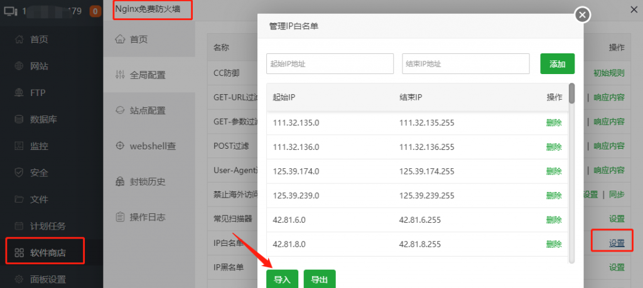Image resolution: width=643 pixels, height=288 pixels.
Task: Click the shield icon beside 安全
Action: tap(19, 173)
